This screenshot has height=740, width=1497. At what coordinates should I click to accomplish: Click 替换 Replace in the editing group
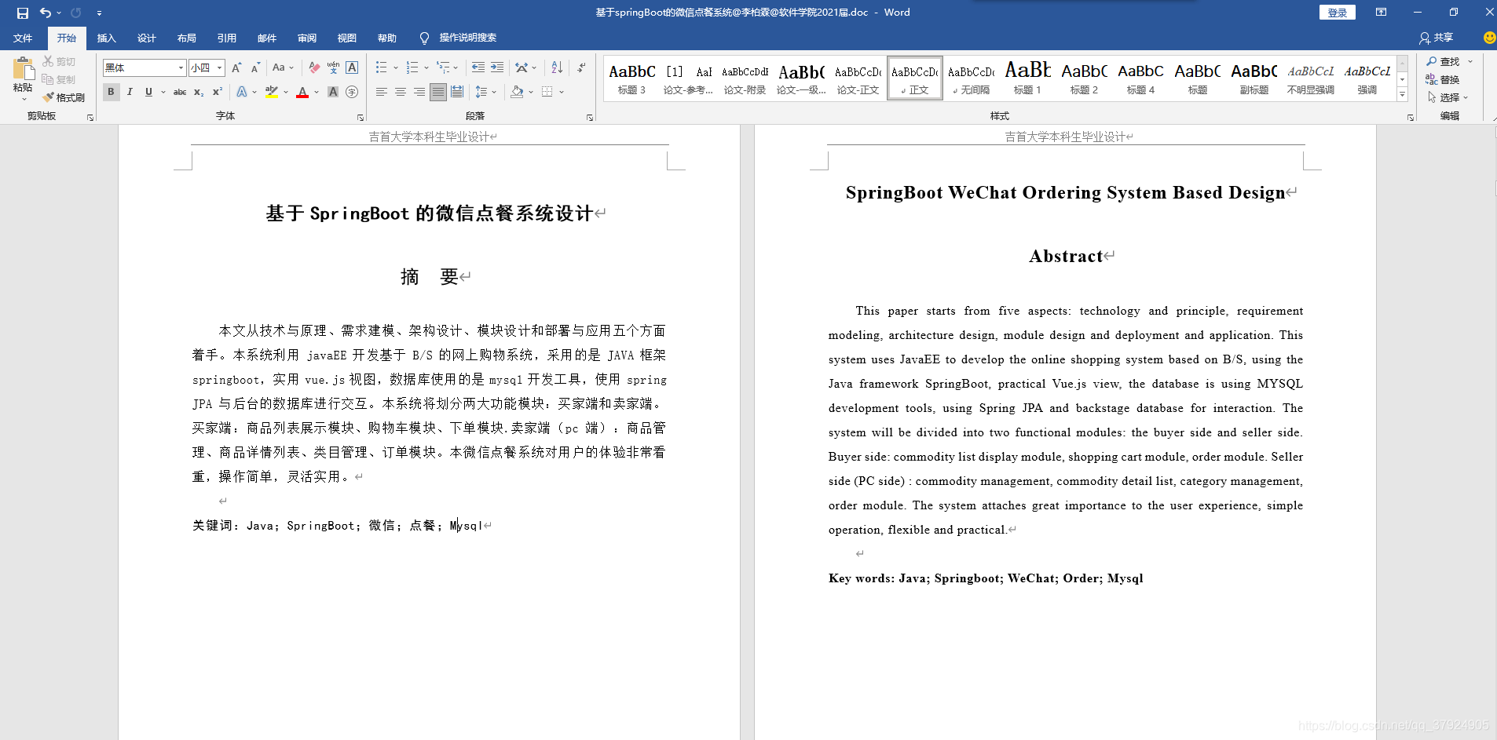tap(1444, 79)
